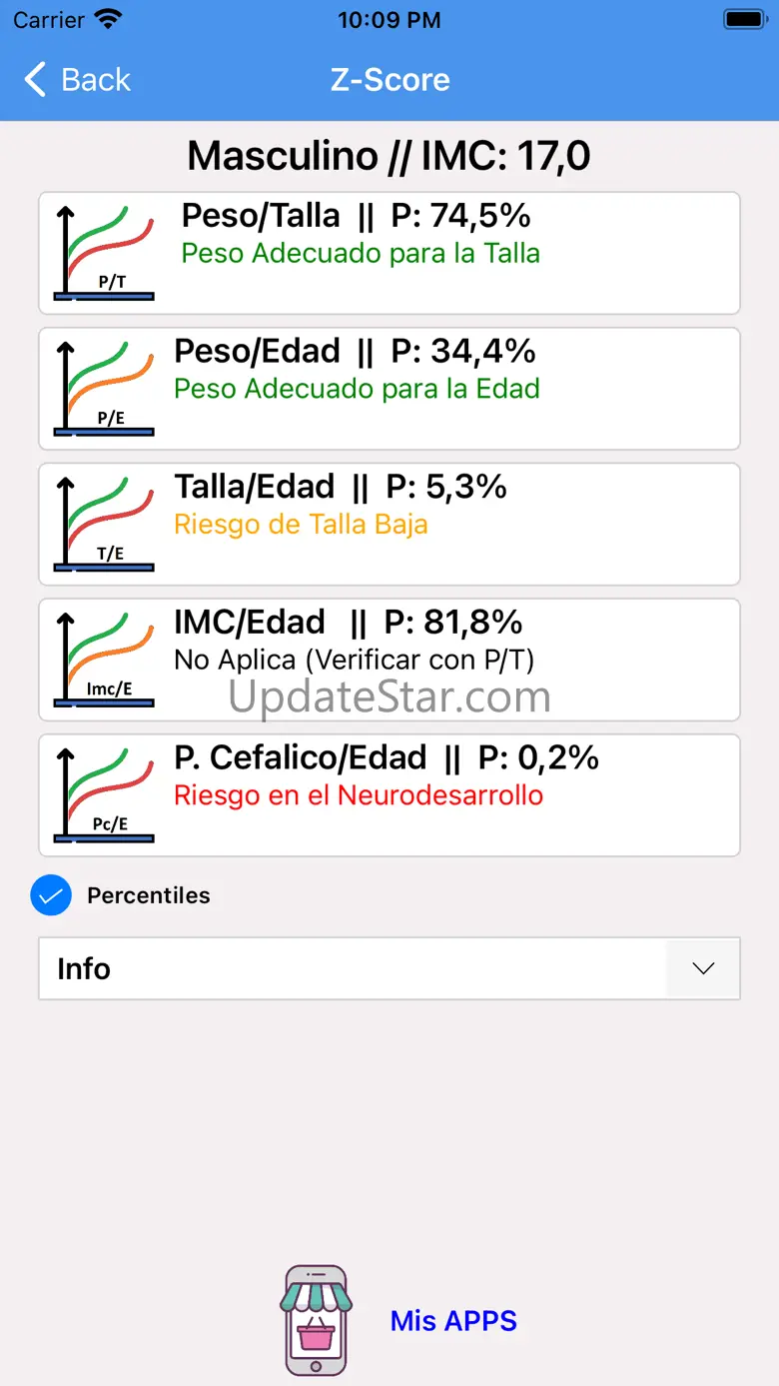Tap the back chevron arrow

[x=36, y=80]
